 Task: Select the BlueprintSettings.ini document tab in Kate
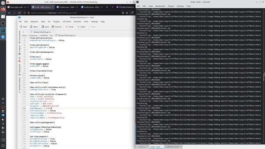click(42, 32)
